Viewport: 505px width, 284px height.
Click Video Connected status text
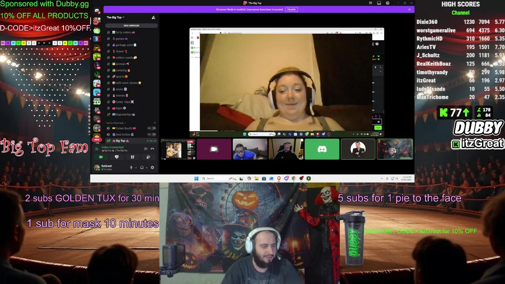[112, 147]
